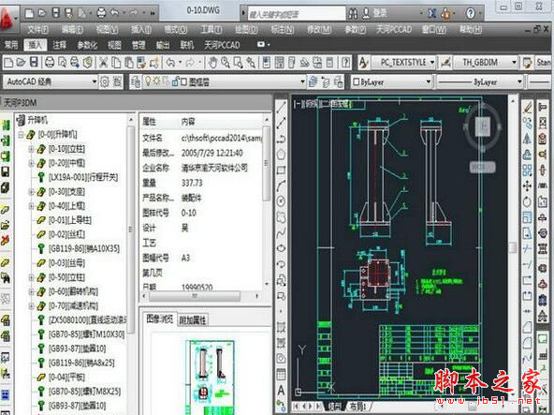
Task: Click the drawing preview thumbnail
Action: (x=211, y=378)
